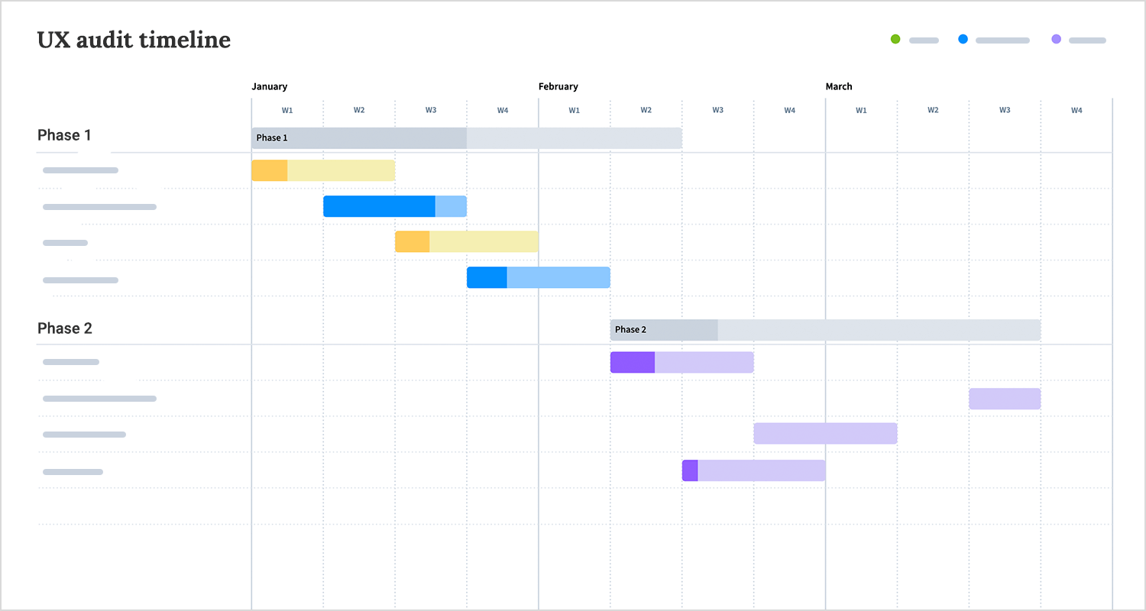Select the light purple bar in March W3
This screenshot has width=1146, height=611.
(1005, 399)
